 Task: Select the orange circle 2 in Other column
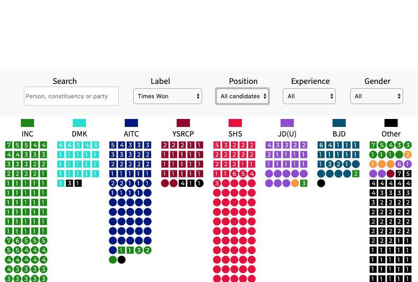(x=408, y=155)
